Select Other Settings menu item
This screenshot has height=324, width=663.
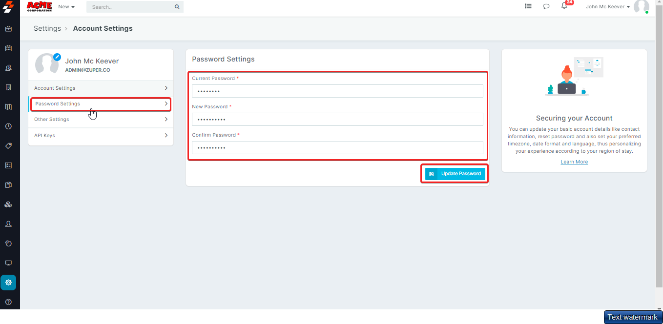tap(101, 120)
